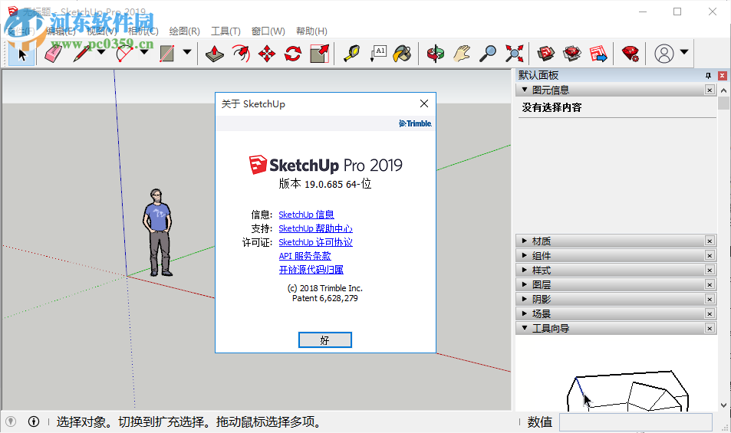
Task: Click the Trimble logo in About dialog
Action: click(415, 123)
